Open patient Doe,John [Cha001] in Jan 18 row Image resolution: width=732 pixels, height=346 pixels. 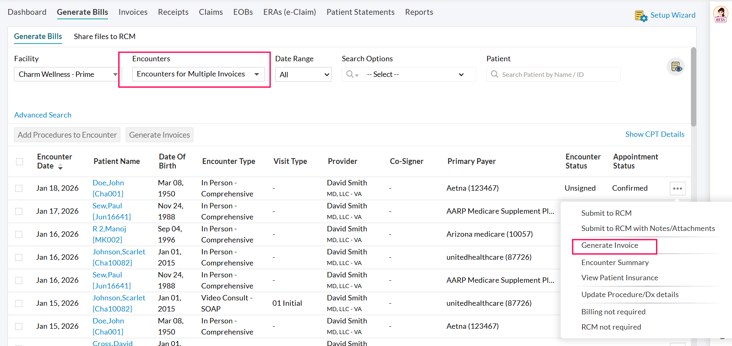(x=108, y=188)
